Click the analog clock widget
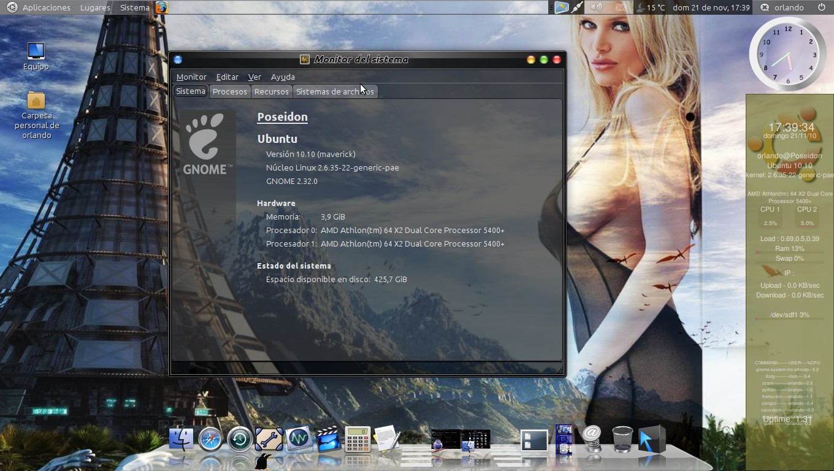The height and width of the screenshot is (471, 834). (788, 55)
